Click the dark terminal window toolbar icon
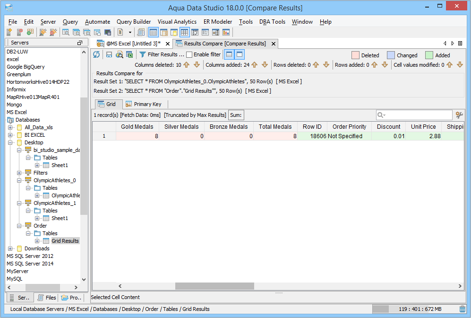 108,32
